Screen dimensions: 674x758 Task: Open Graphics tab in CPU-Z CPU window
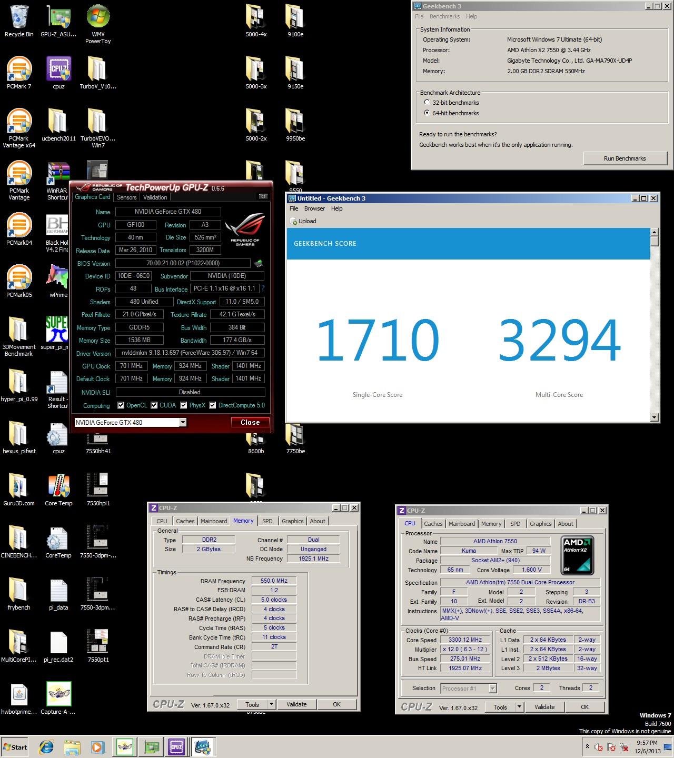pyautogui.click(x=541, y=524)
